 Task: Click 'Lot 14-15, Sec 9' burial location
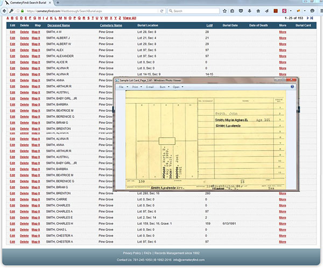pos(149,74)
